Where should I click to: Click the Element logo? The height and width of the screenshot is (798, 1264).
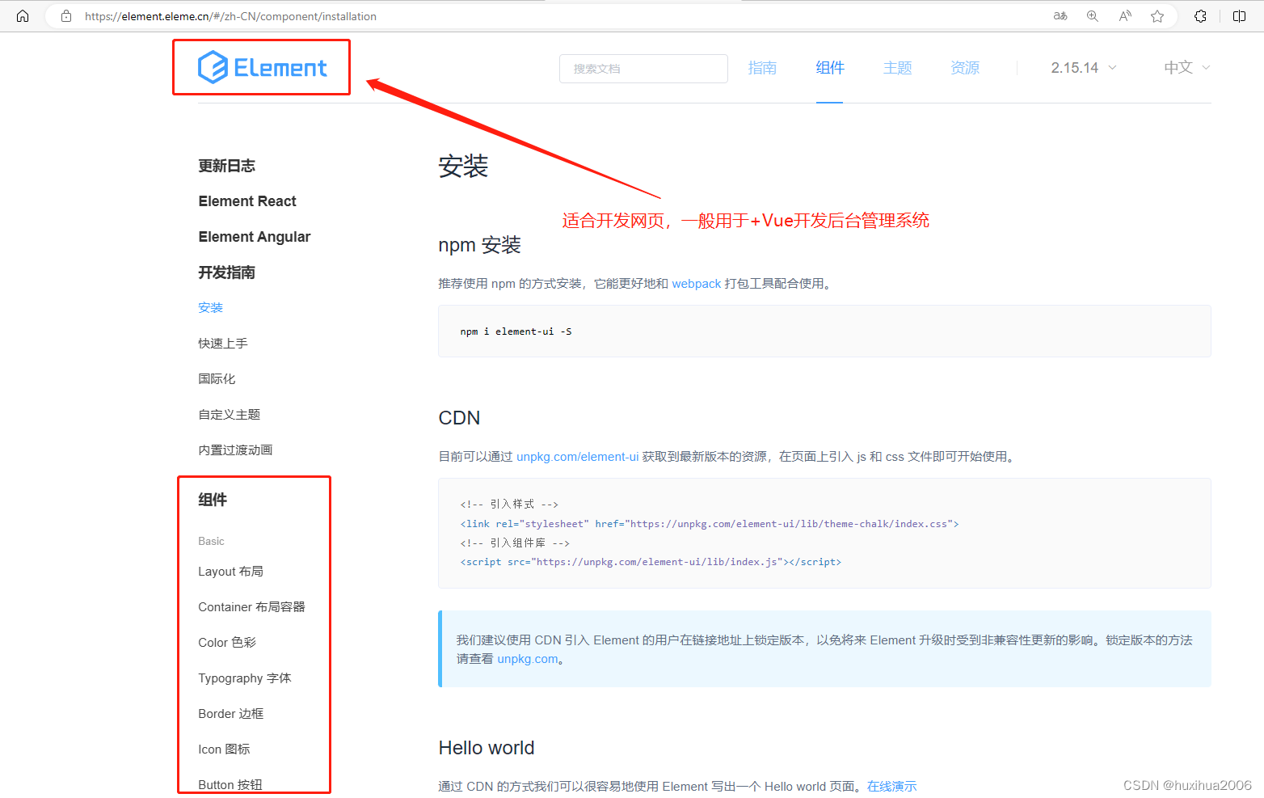(263, 67)
